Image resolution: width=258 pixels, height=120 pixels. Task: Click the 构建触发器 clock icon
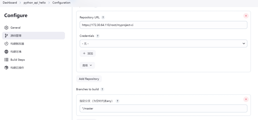tap(7, 44)
